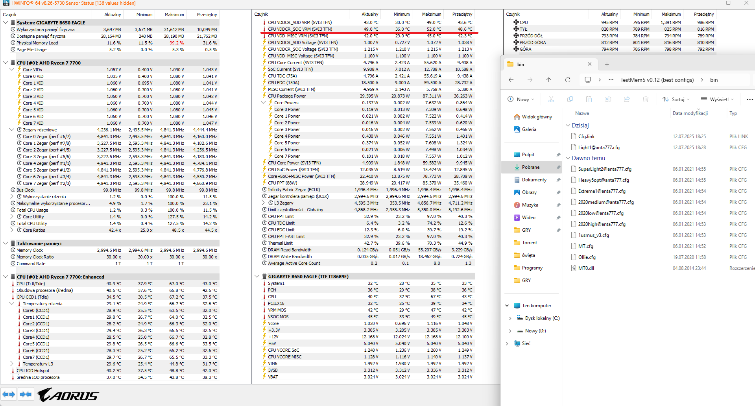Click the AORUS logo in HWiNFO footer
The width and height of the screenshot is (755, 406).
pyautogui.click(x=68, y=395)
